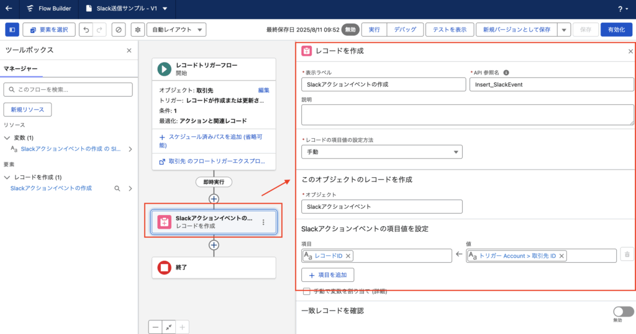Viewport: 636px width, 334px height.
Task: Check 手動で変数を割り当て checkbox
Action: click(x=306, y=291)
